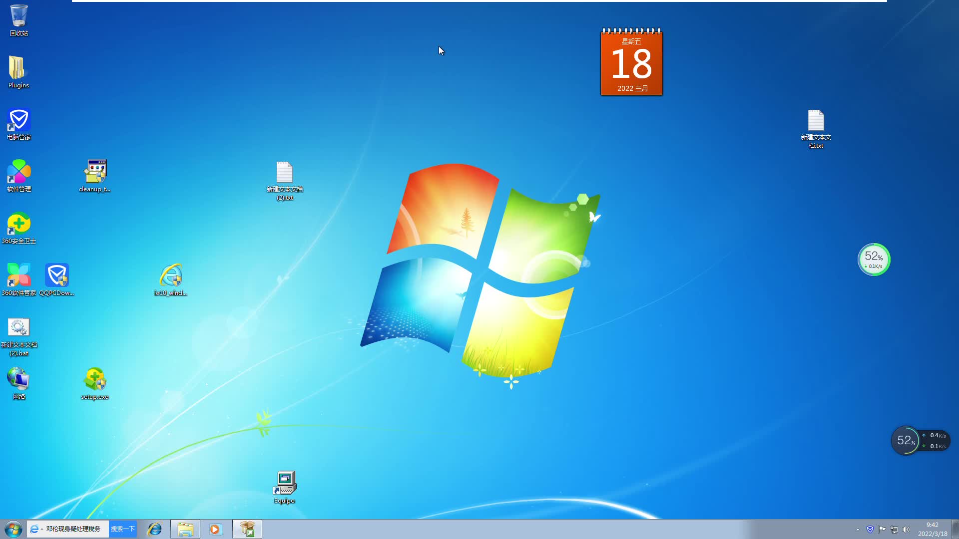Open 软件管理 software manager
Image resolution: width=959 pixels, height=539 pixels.
(18, 172)
